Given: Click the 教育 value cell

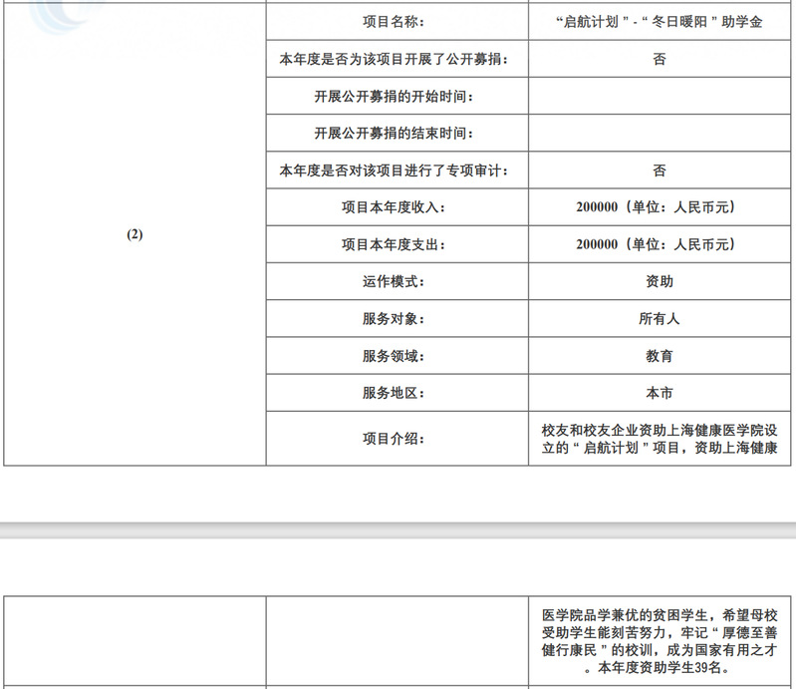Looking at the screenshot, I should [660, 356].
